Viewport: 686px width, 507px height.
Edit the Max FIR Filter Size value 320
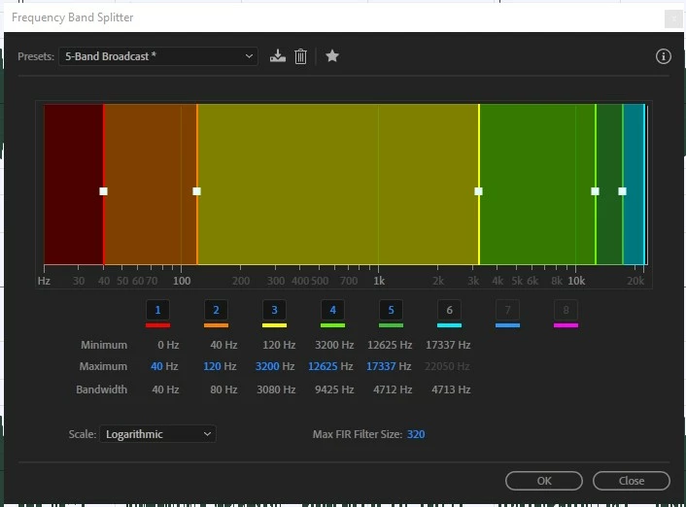(x=416, y=434)
